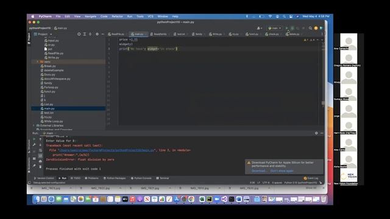
Task: Open Run panel settings gear
Action: tap(316, 133)
